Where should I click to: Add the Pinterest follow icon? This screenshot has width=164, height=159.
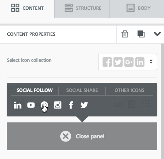tap(44, 105)
